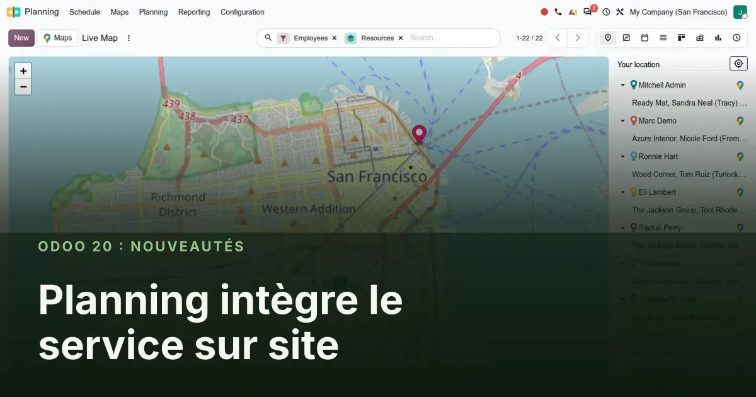Open the conversations messages icon

[x=588, y=11]
